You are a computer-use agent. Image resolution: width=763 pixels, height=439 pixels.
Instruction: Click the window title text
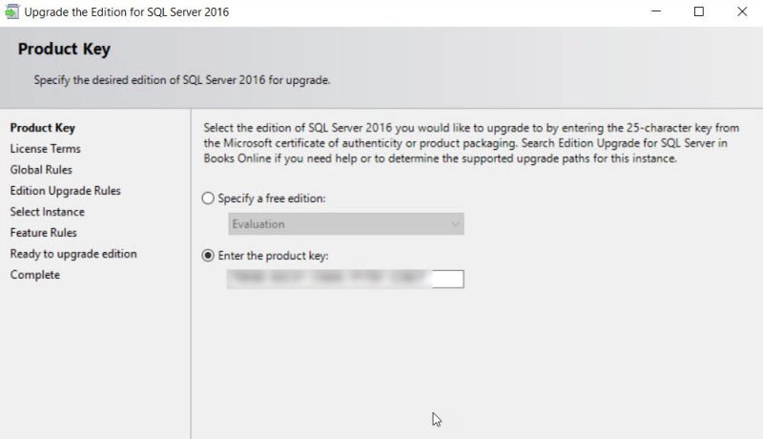(x=126, y=12)
